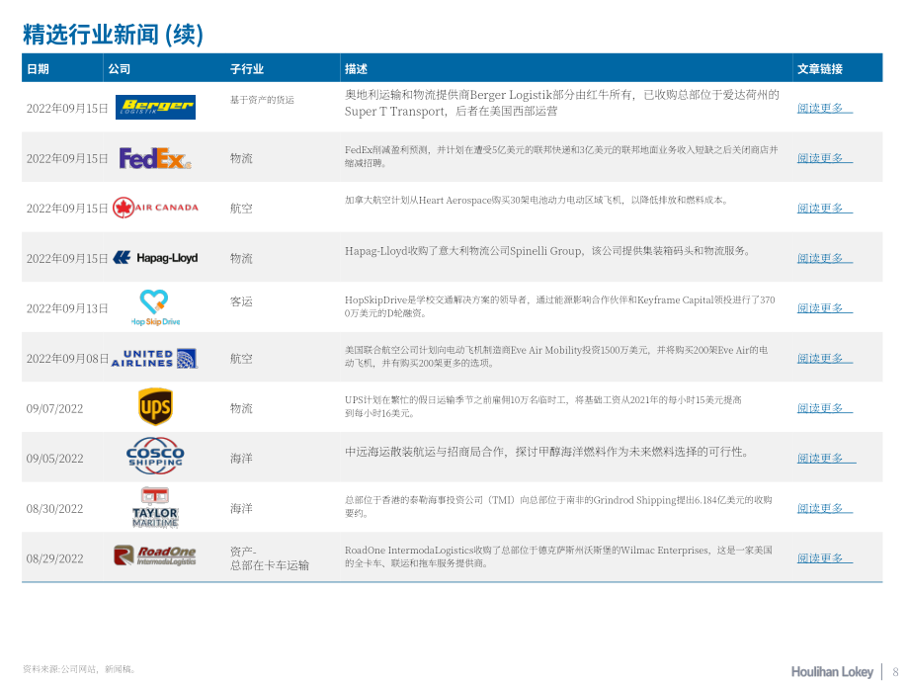909x682 pixels.
Task: Select date 2022年09月13日
Action: (67, 308)
